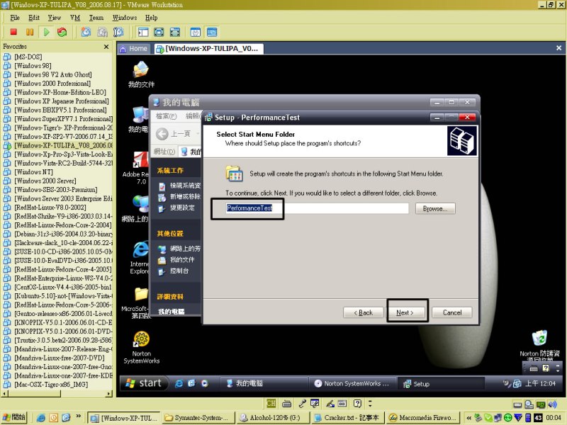Click the PerformanceTest folder name field
Viewport: 567px width, 425px height.
tap(317, 208)
